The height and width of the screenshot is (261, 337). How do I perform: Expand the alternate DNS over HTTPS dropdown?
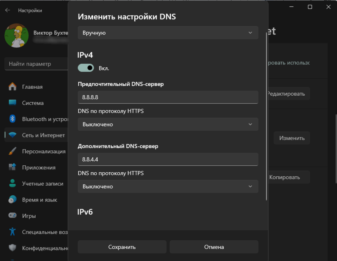tap(168, 186)
